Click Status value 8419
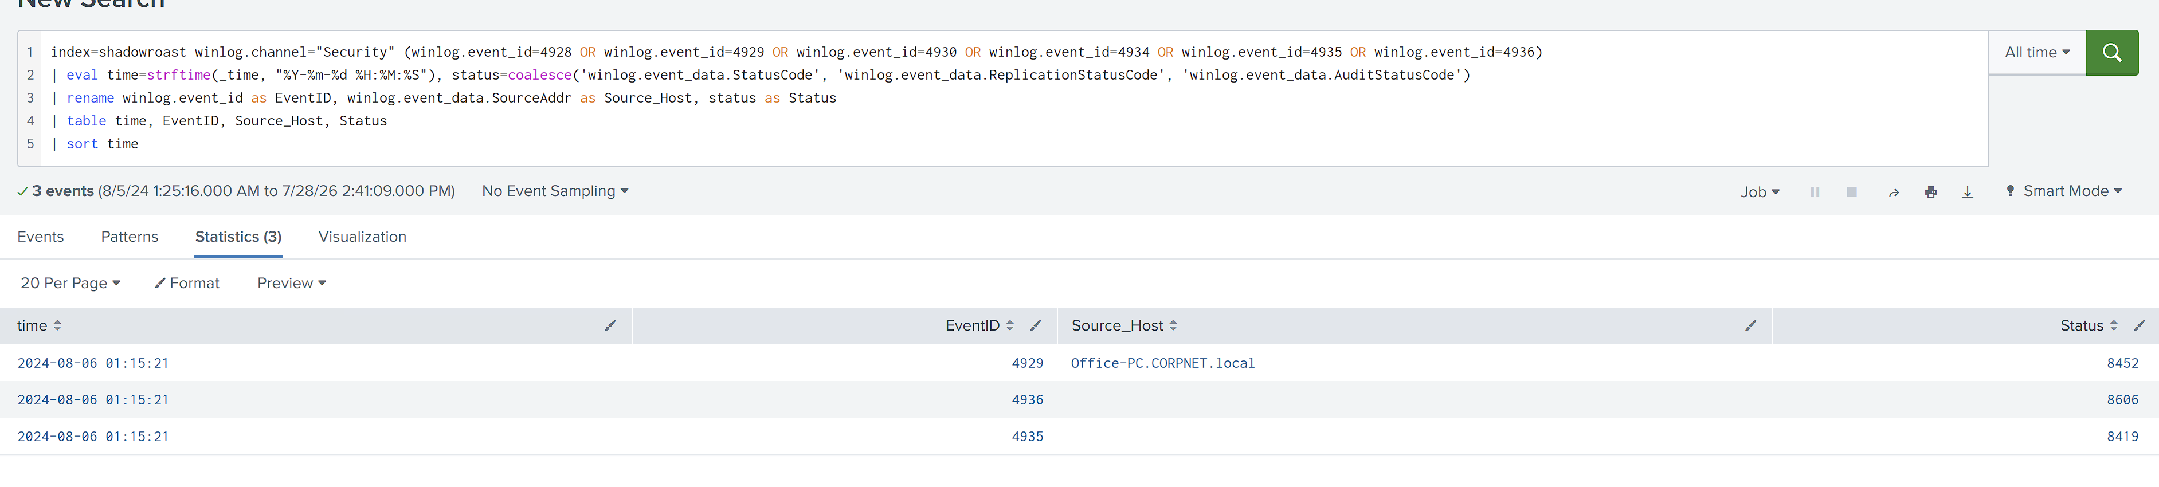Image resolution: width=2159 pixels, height=487 pixels. coord(2122,437)
